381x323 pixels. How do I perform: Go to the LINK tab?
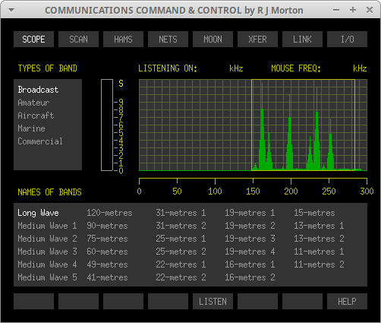click(302, 40)
